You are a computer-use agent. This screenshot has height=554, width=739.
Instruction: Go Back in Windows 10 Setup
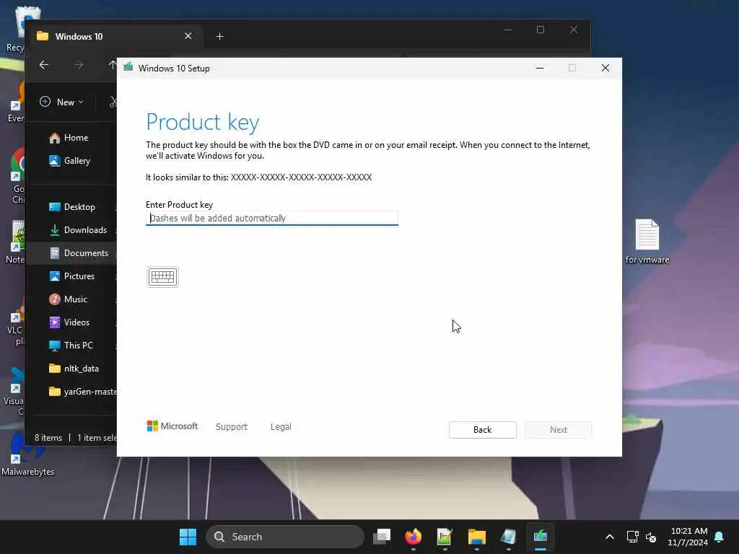[x=482, y=430]
